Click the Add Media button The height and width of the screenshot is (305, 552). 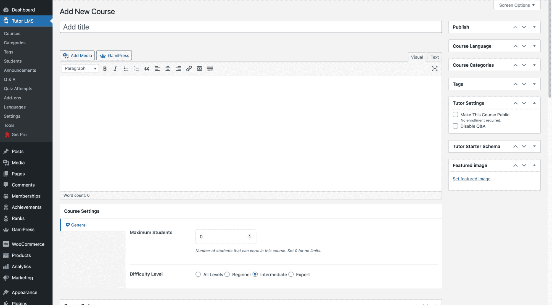pyautogui.click(x=77, y=55)
